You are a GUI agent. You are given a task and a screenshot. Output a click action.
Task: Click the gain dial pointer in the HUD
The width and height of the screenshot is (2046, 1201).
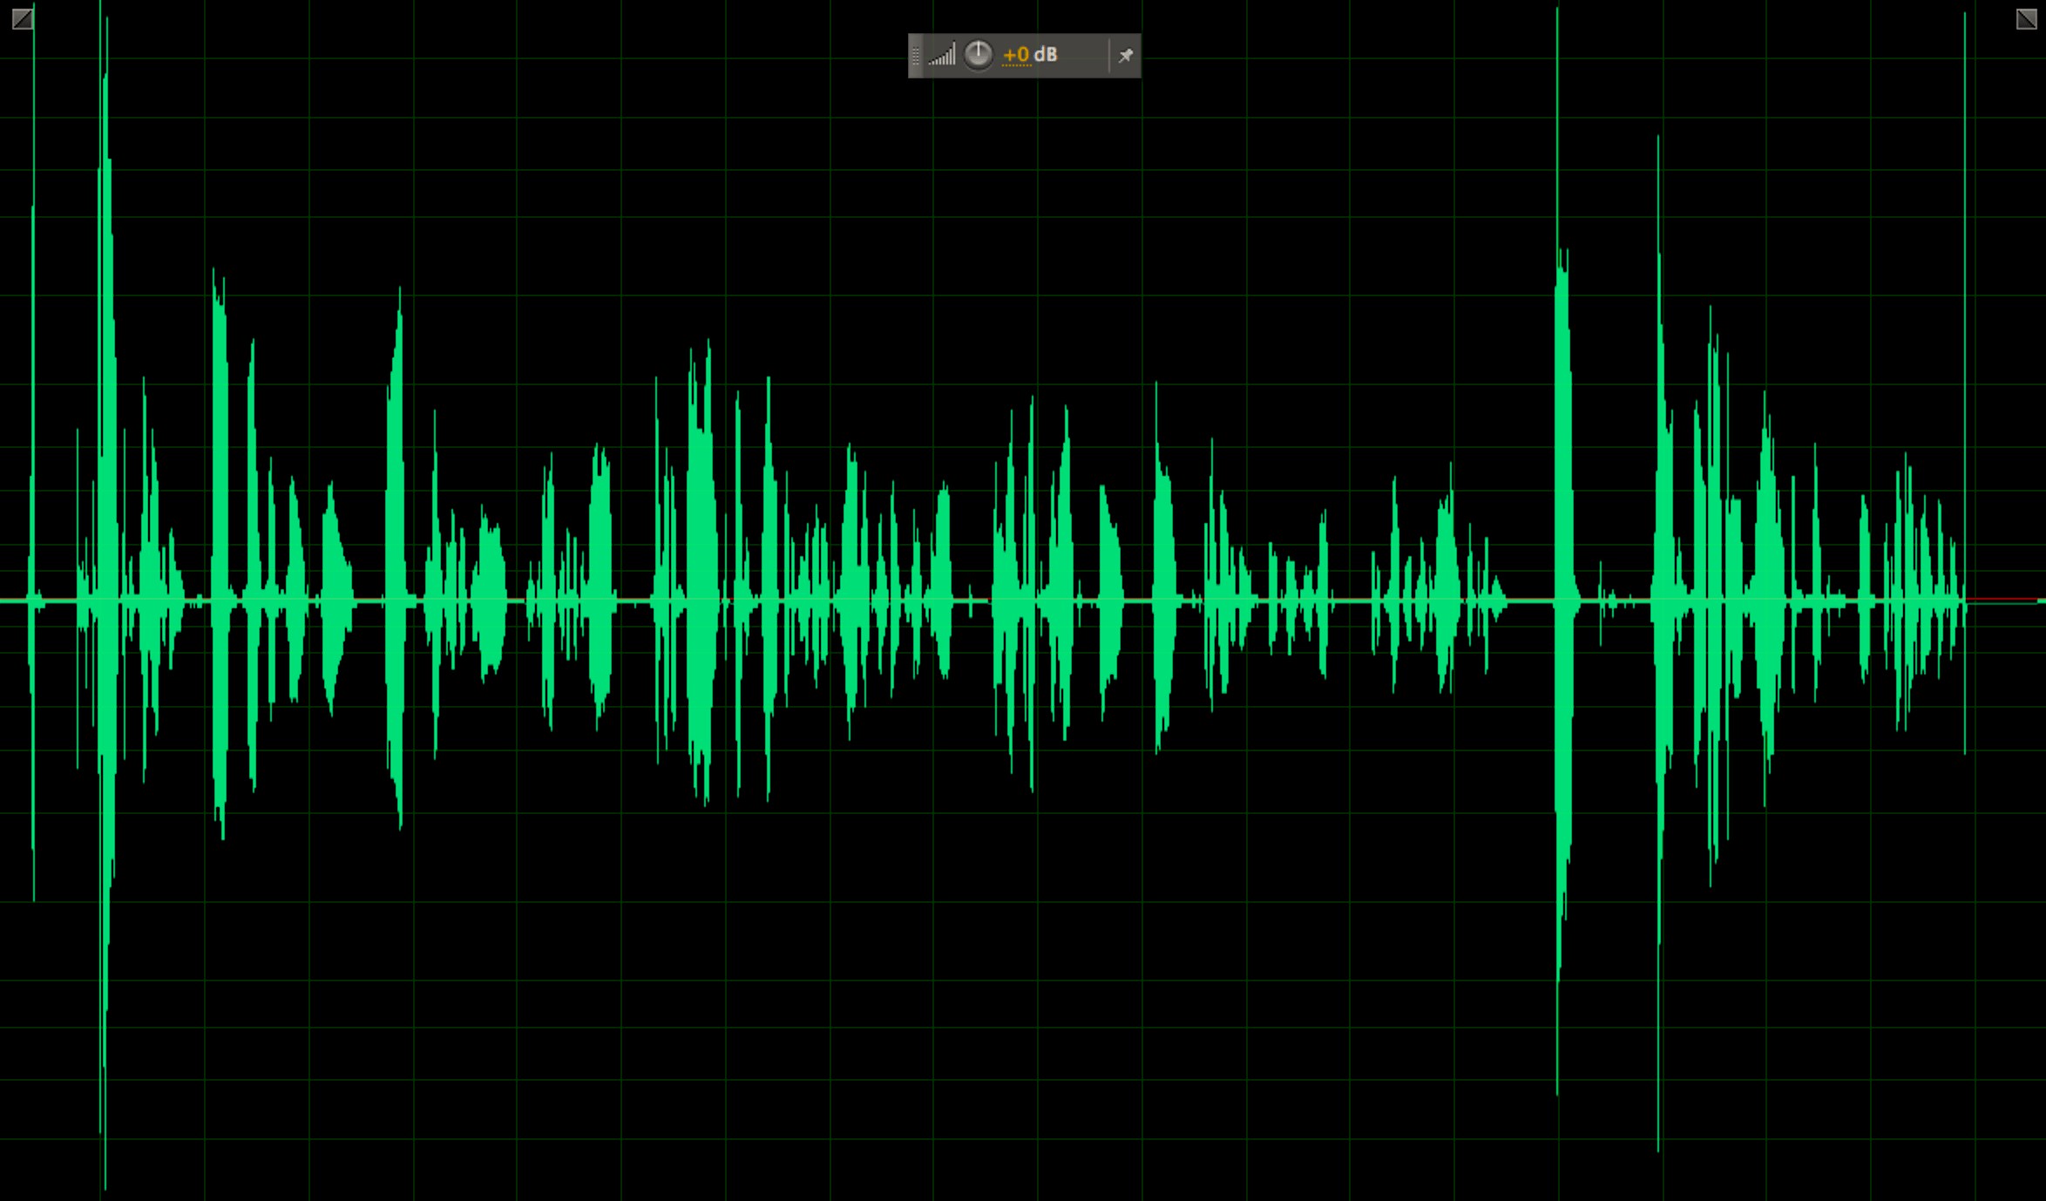coord(979,47)
